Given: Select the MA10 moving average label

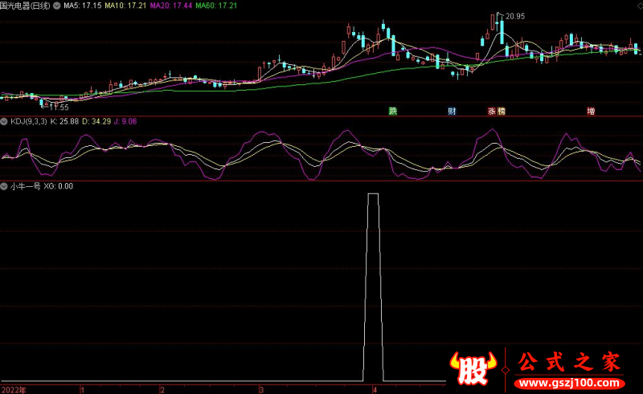Looking at the screenshot, I should (x=125, y=6).
